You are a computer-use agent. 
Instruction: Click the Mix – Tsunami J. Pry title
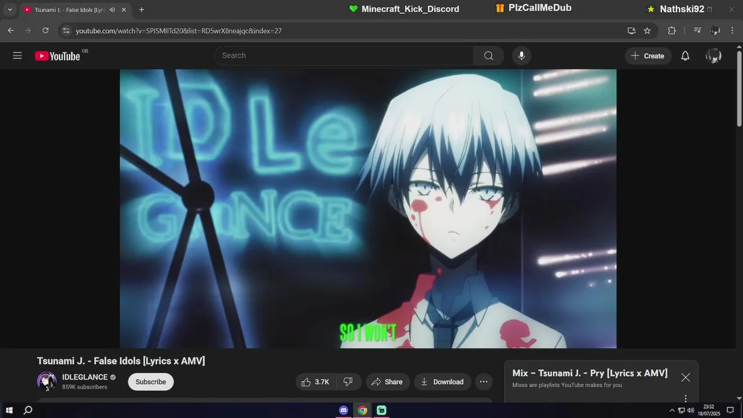tap(590, 373)
